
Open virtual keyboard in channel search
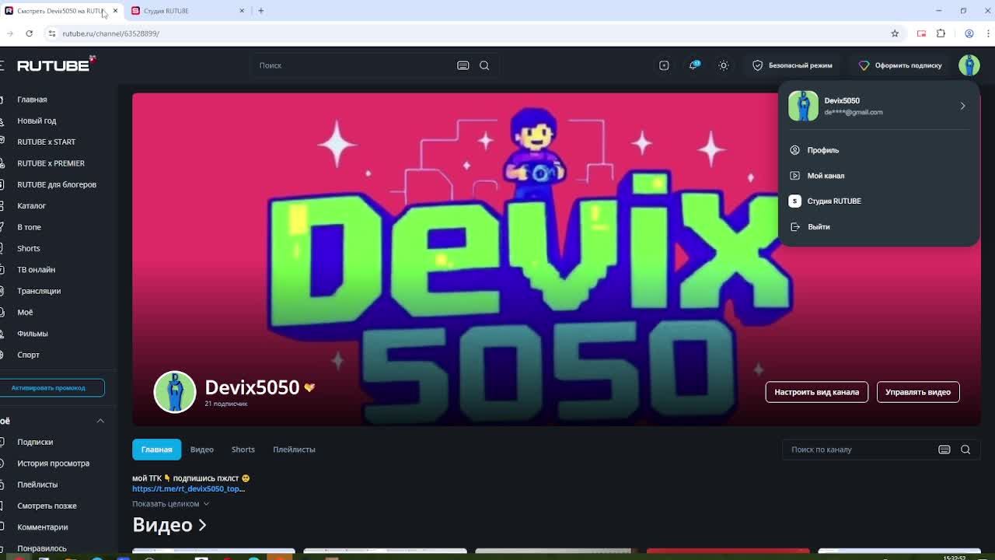coord(944,450)
